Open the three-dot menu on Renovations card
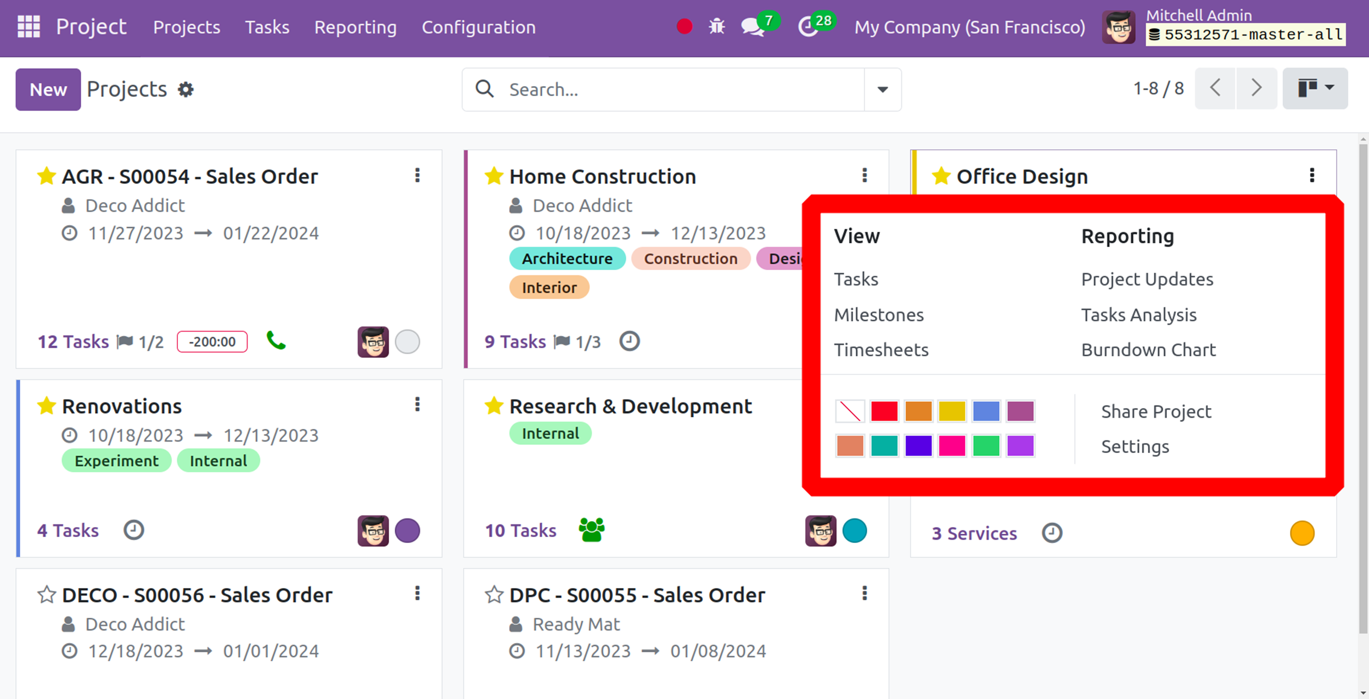1369x699 pixels. [x=417, y=405]
